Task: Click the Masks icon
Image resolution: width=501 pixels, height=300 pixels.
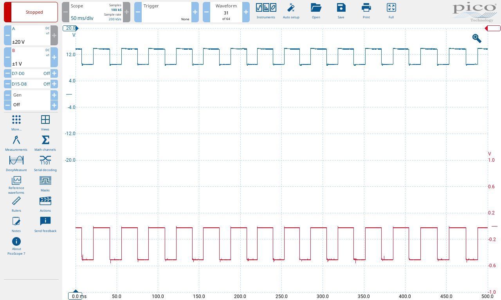Action: pyautogui.click(x=45, y=184)
